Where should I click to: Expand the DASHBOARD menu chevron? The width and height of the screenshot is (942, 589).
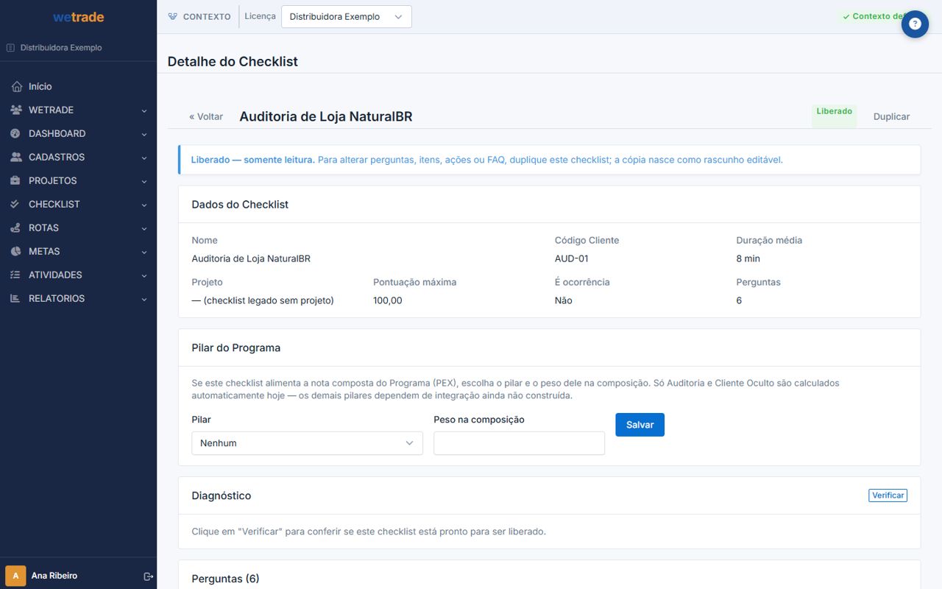(x=144, y=134)
